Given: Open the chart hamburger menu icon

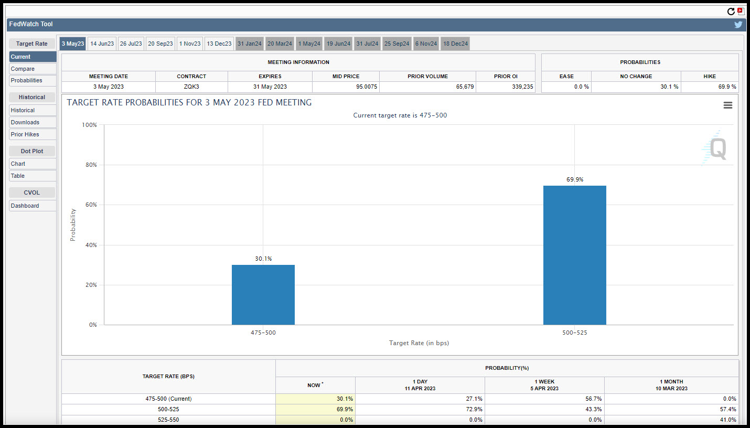Looking at the screenshot, I should (x=728, y=105).
